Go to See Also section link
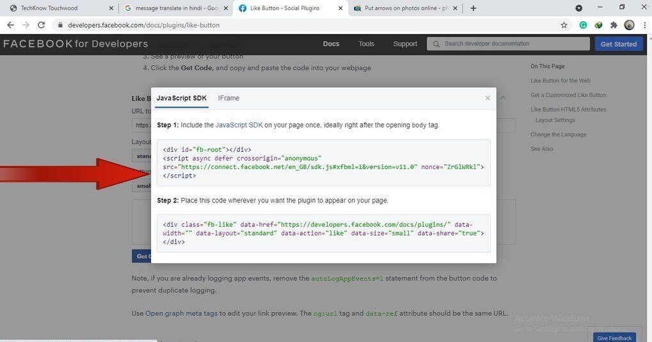Screen dimensions: 652x342 pyautogui.click(x=541, y=149)
